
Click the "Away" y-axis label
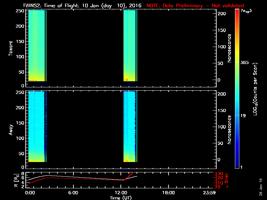[11, 129]
